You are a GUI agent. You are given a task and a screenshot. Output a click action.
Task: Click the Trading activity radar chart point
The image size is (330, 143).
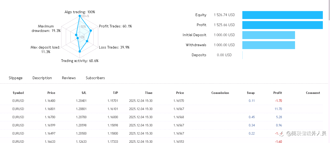[x=79, y=52]
